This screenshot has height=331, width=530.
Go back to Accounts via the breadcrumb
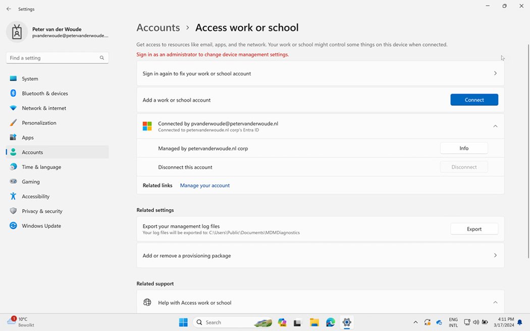pos(158,27)
